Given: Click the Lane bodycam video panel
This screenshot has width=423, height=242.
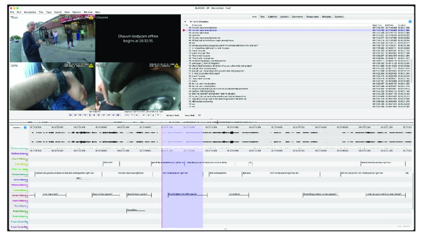Looking at the screenshot, I should [x=53, y=86].
